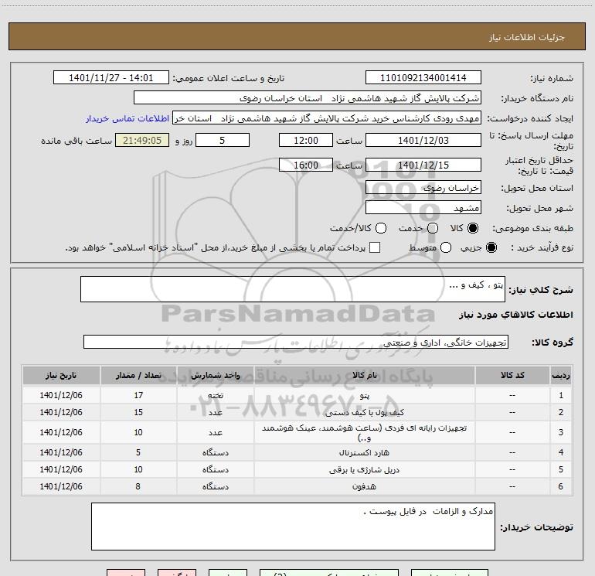
Task: Click the remaining days field showing 5
Action: 223,140
